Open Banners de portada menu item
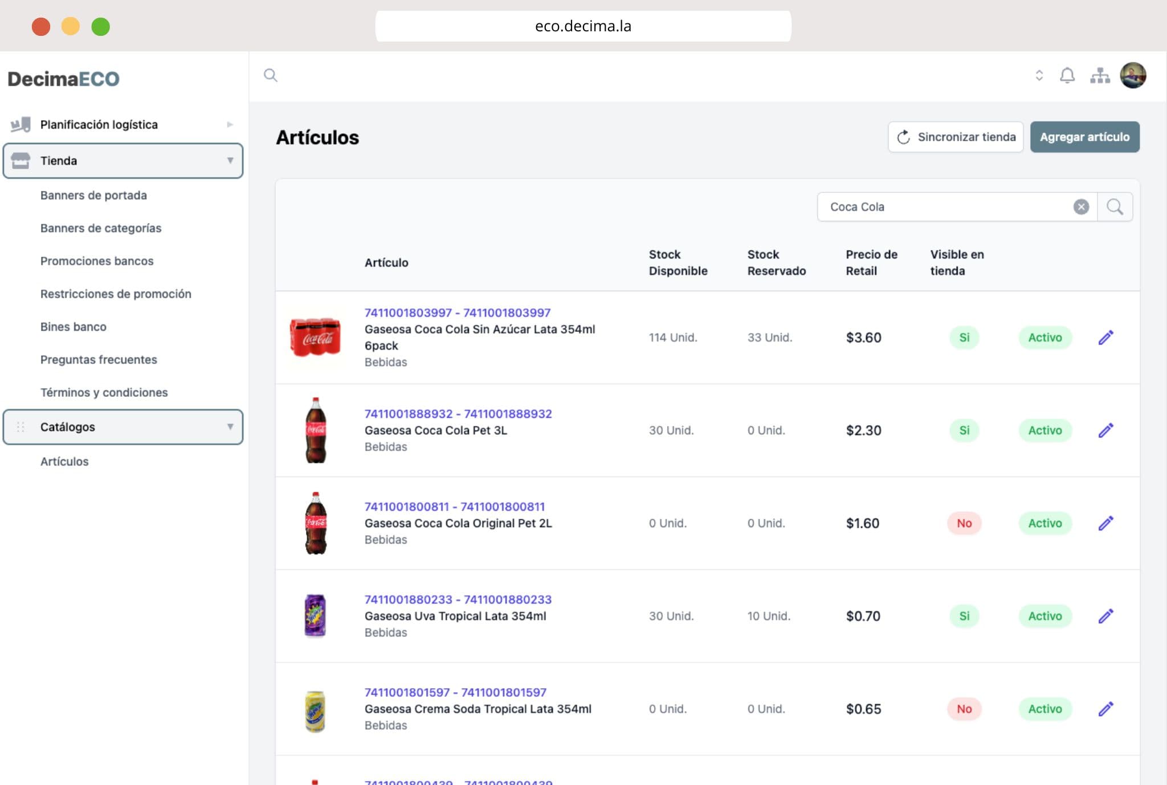This screenshot has width=1167, height=785. click(x=93, y=195)
